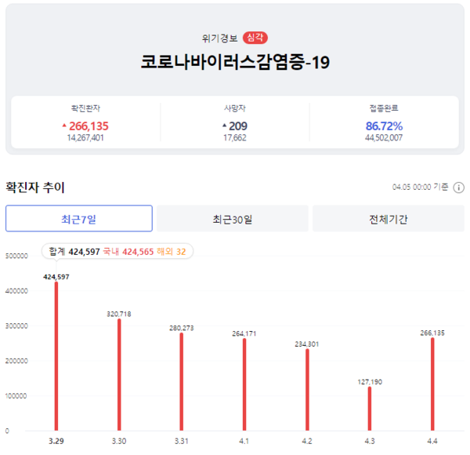470x455 pixels.
Task: Click the cumulative deaths value 17,662
Action: (x=235, y=138)
